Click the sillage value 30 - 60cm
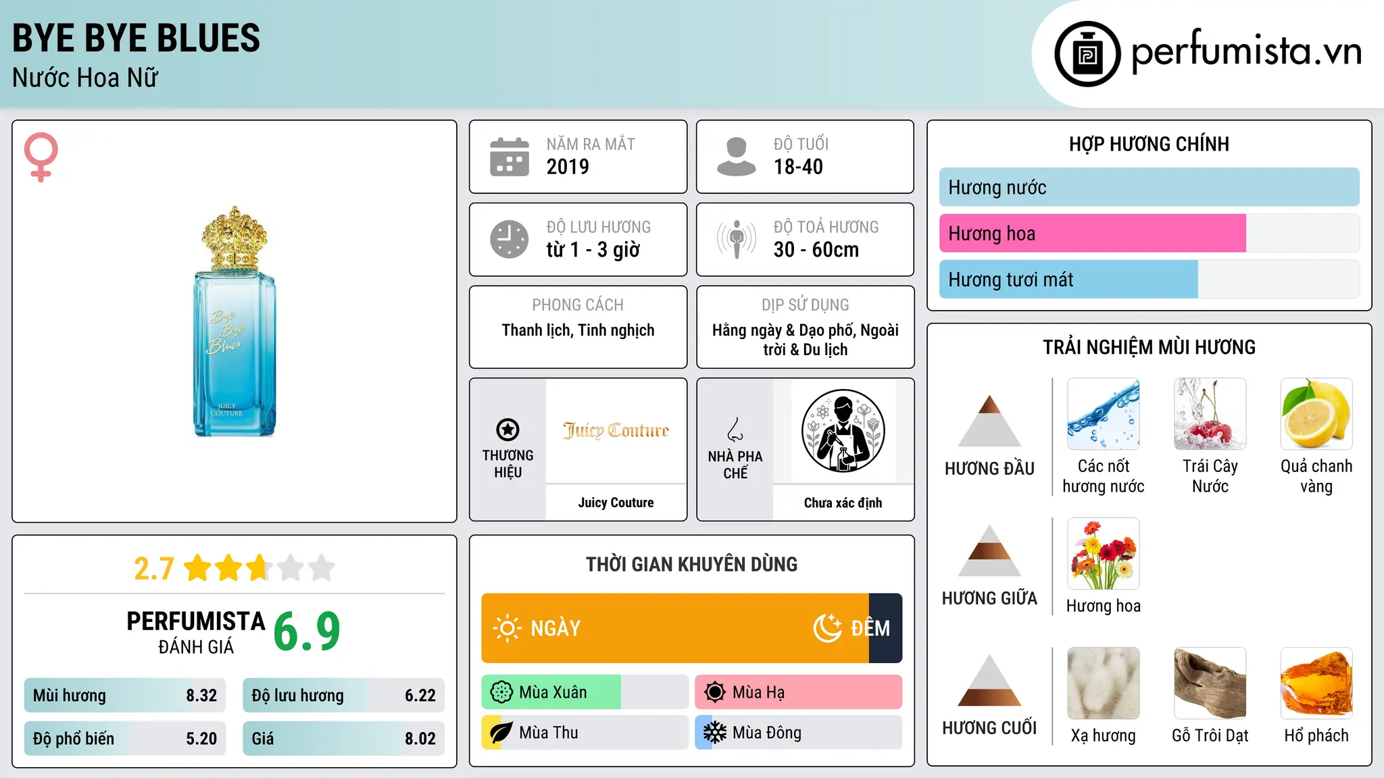Screen dimensions: 1384x778 [816, 250]
